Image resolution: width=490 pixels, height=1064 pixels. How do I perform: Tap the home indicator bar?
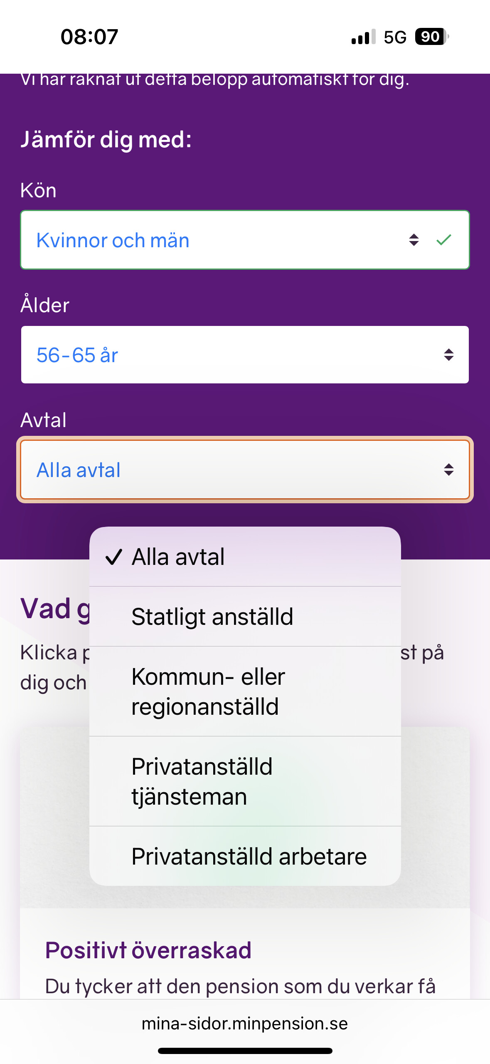pyautogui.click(x=245, y=1051)
